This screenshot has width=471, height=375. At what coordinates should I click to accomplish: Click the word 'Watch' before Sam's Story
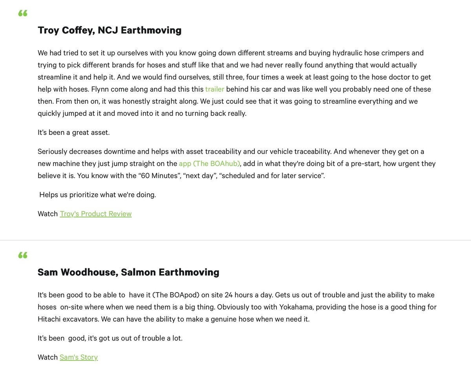pos(48,357)
